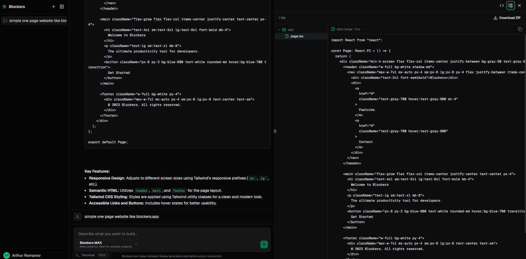
Task: Close the code preview panel
Action: (519, 5)
